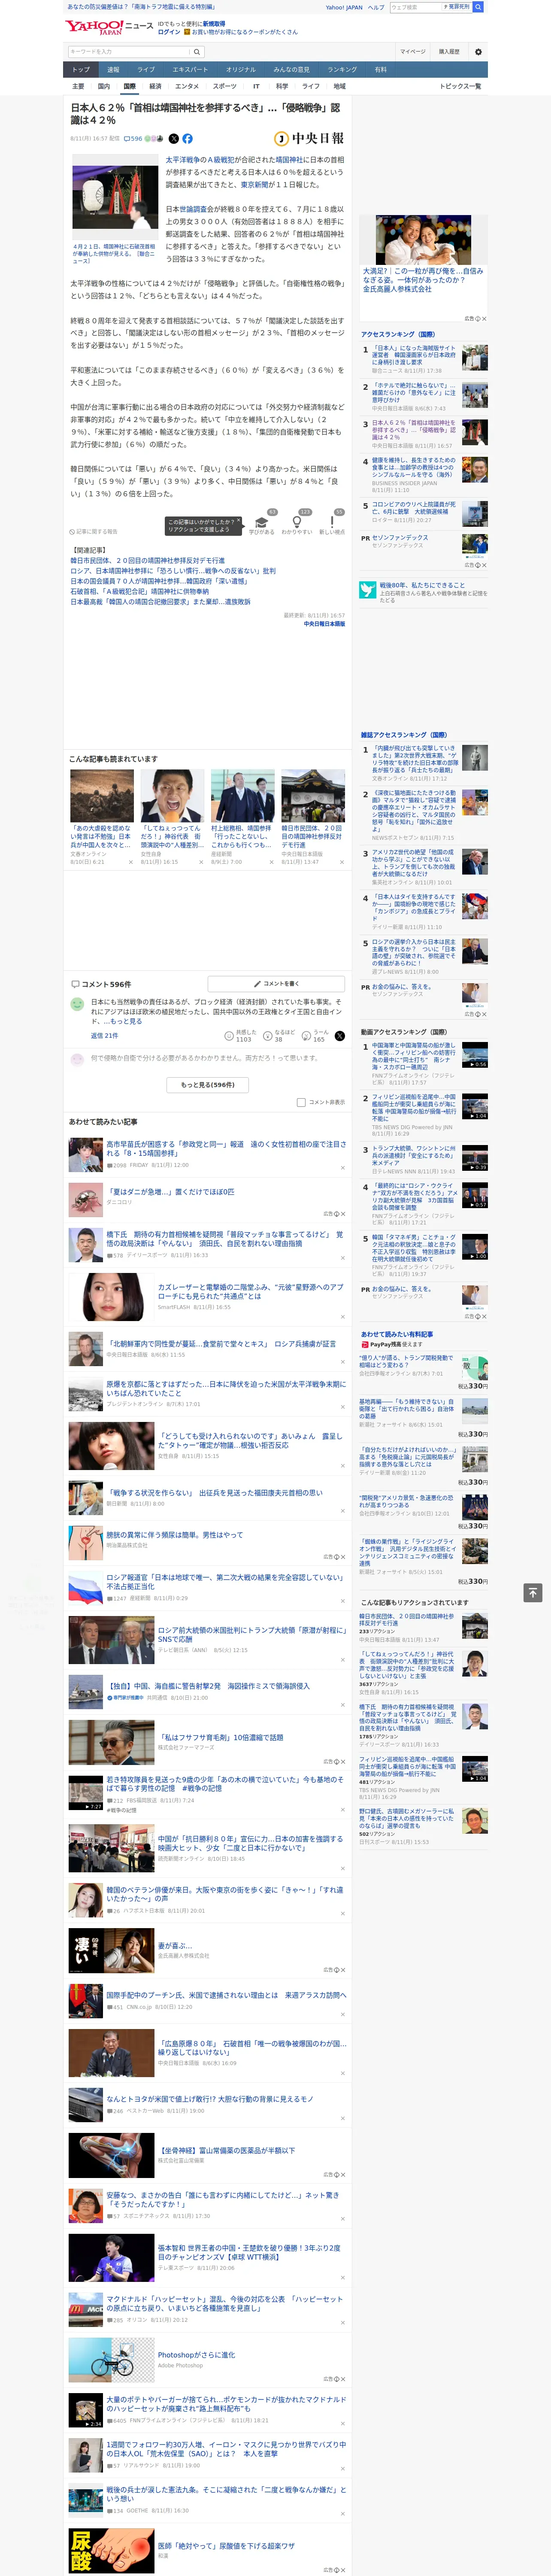Select the ライブ navigation tab
Viewport: 551px width, 2576px height.
coord(146,70)
